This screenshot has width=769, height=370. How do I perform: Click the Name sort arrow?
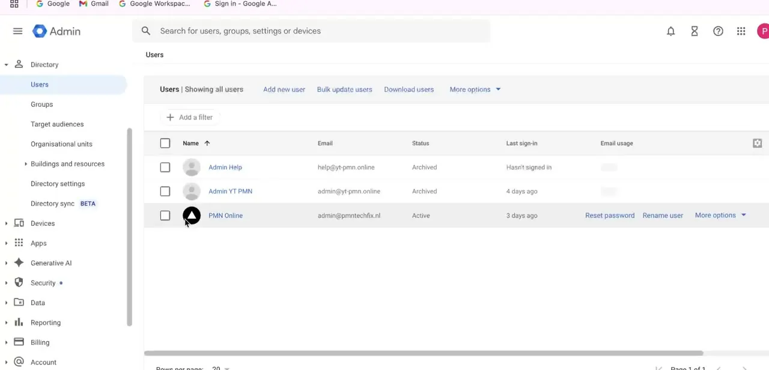coord(207,143)
